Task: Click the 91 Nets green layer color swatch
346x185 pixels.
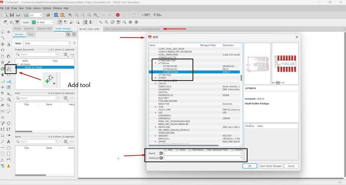Action: (34, 22)
